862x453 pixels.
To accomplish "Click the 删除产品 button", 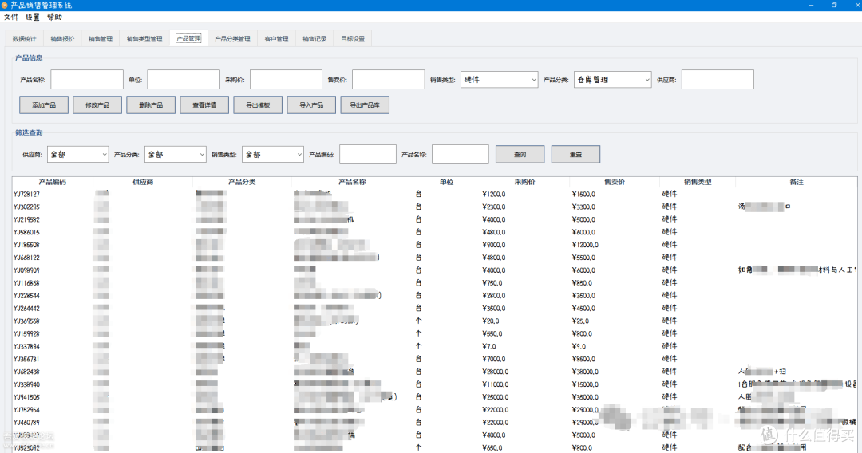I will [151, 105].
